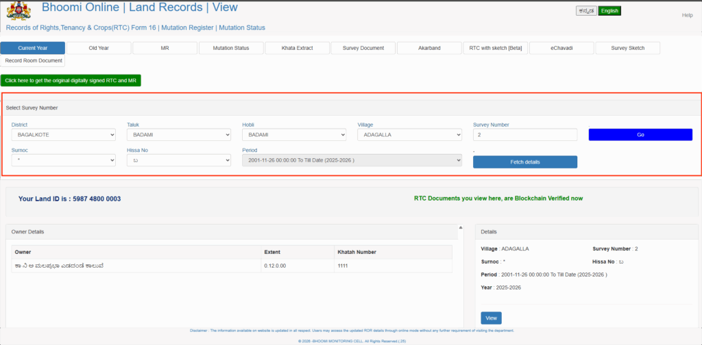Viewport: 702px width, 345px height.
Task: Go to the Khata Extract tab
Action: tap(298, 48)
